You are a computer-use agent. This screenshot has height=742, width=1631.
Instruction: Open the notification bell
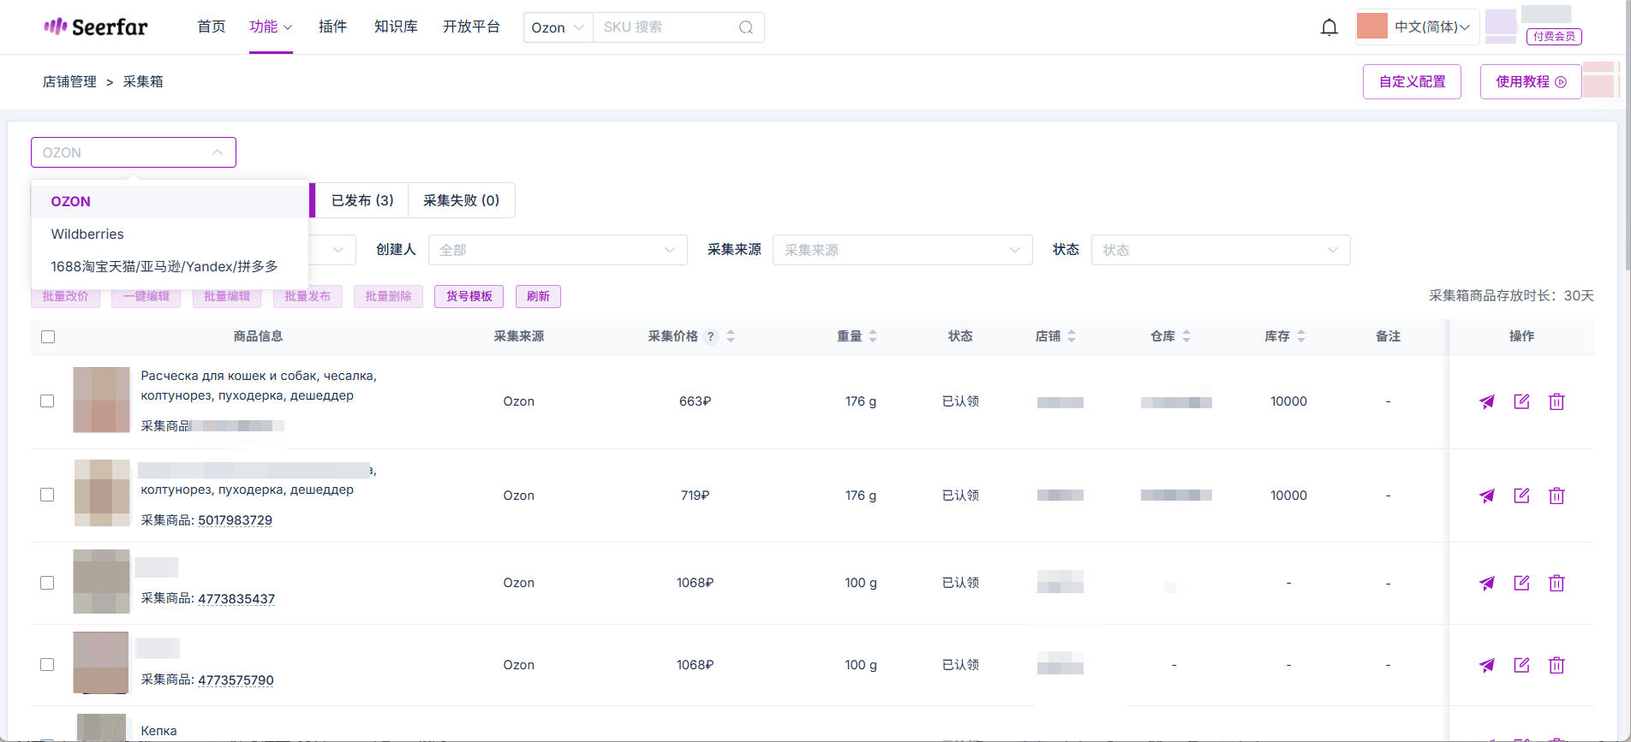pyautogui.click(x=1329, y=27)
